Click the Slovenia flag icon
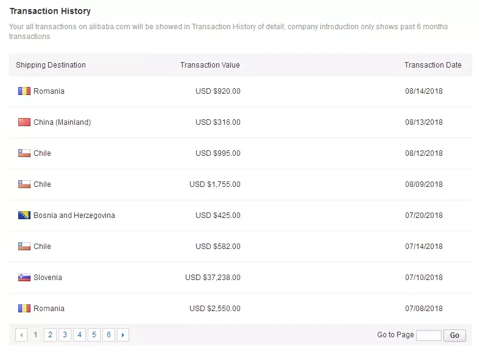The width and height of the screenshot is (480, 347). [x=24, y=278]
